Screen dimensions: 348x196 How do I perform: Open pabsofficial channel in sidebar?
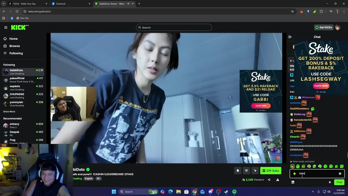[x=23, y=80]
